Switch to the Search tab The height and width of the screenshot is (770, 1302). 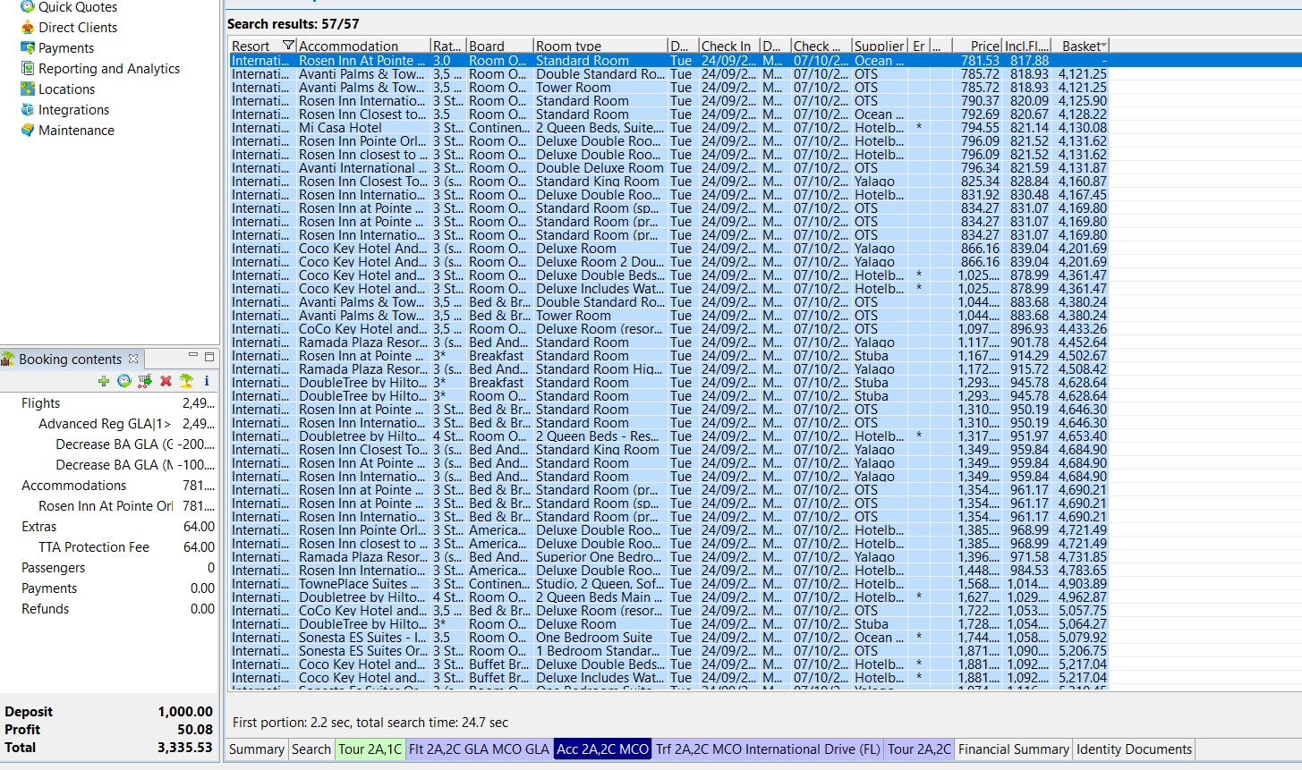point(311,749)
